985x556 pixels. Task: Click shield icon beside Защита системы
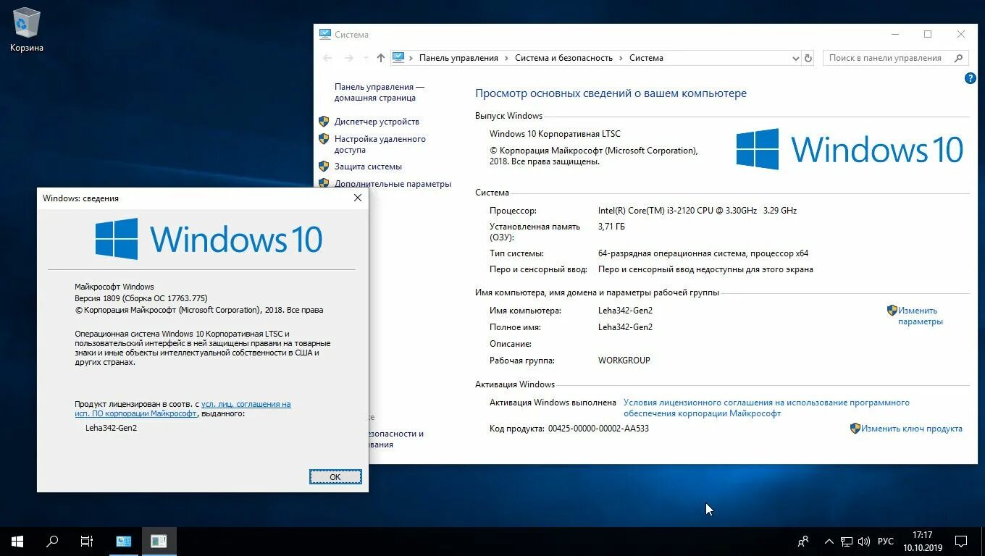coord(324,167)
